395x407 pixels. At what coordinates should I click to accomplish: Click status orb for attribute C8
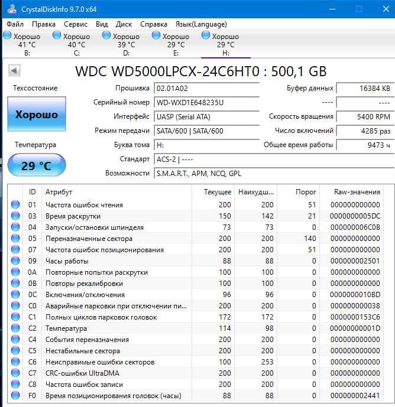tap(15, 384)
